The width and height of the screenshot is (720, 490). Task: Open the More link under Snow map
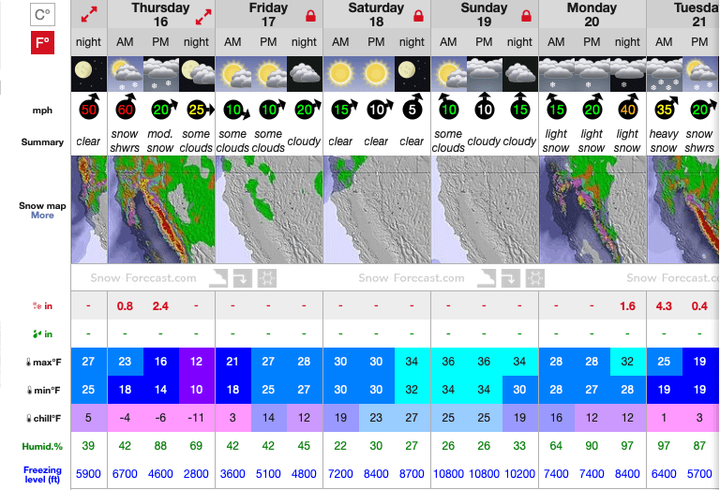42,215
